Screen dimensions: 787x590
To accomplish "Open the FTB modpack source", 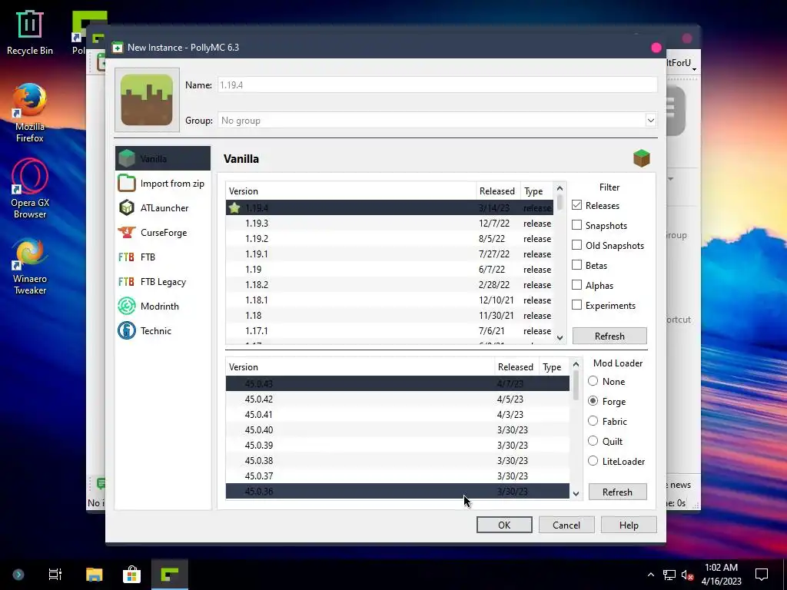I will click(x=163, y=257).
